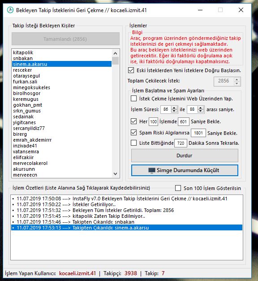Select furkan.sali in the user list
The image size is (258, 281).
point(62,82)
